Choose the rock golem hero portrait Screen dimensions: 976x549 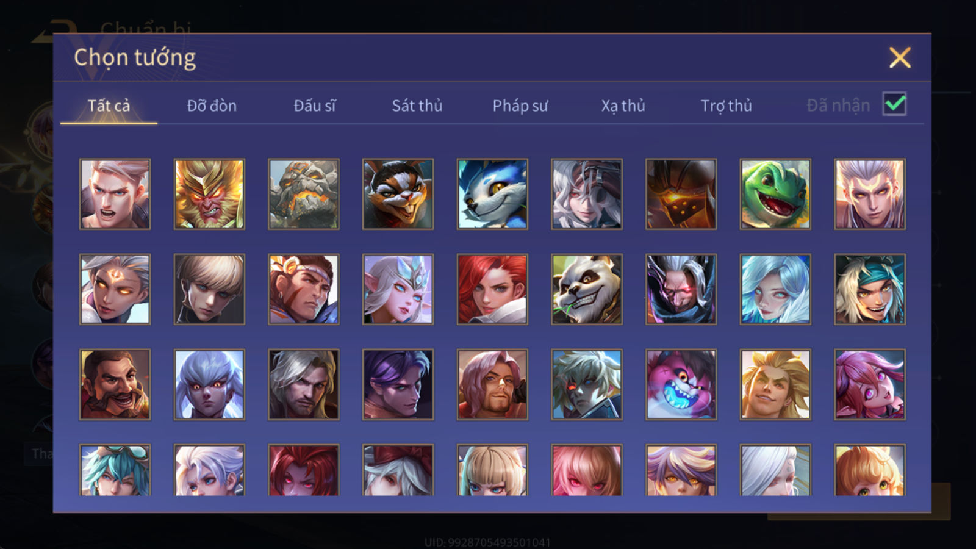(304, 194)
